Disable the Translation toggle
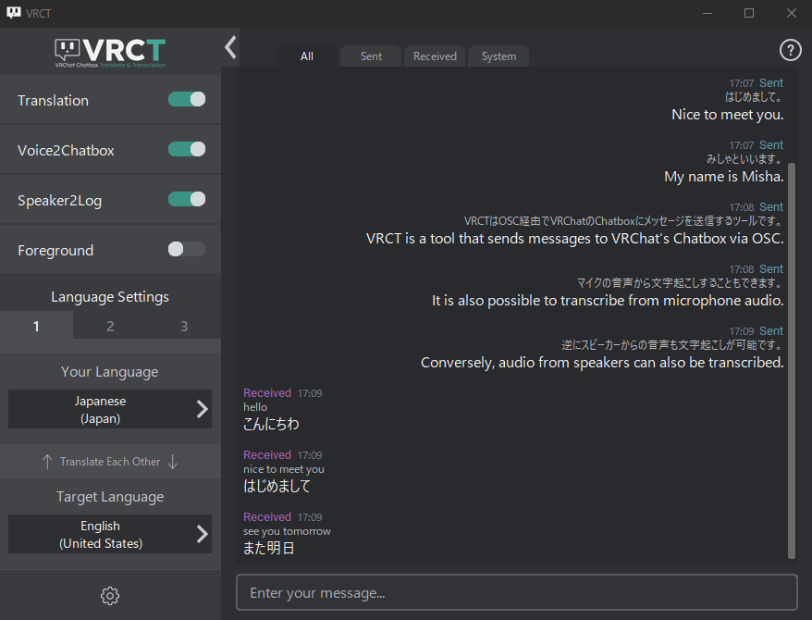Screen dimensions: 812x620 [x=186, y=100]
